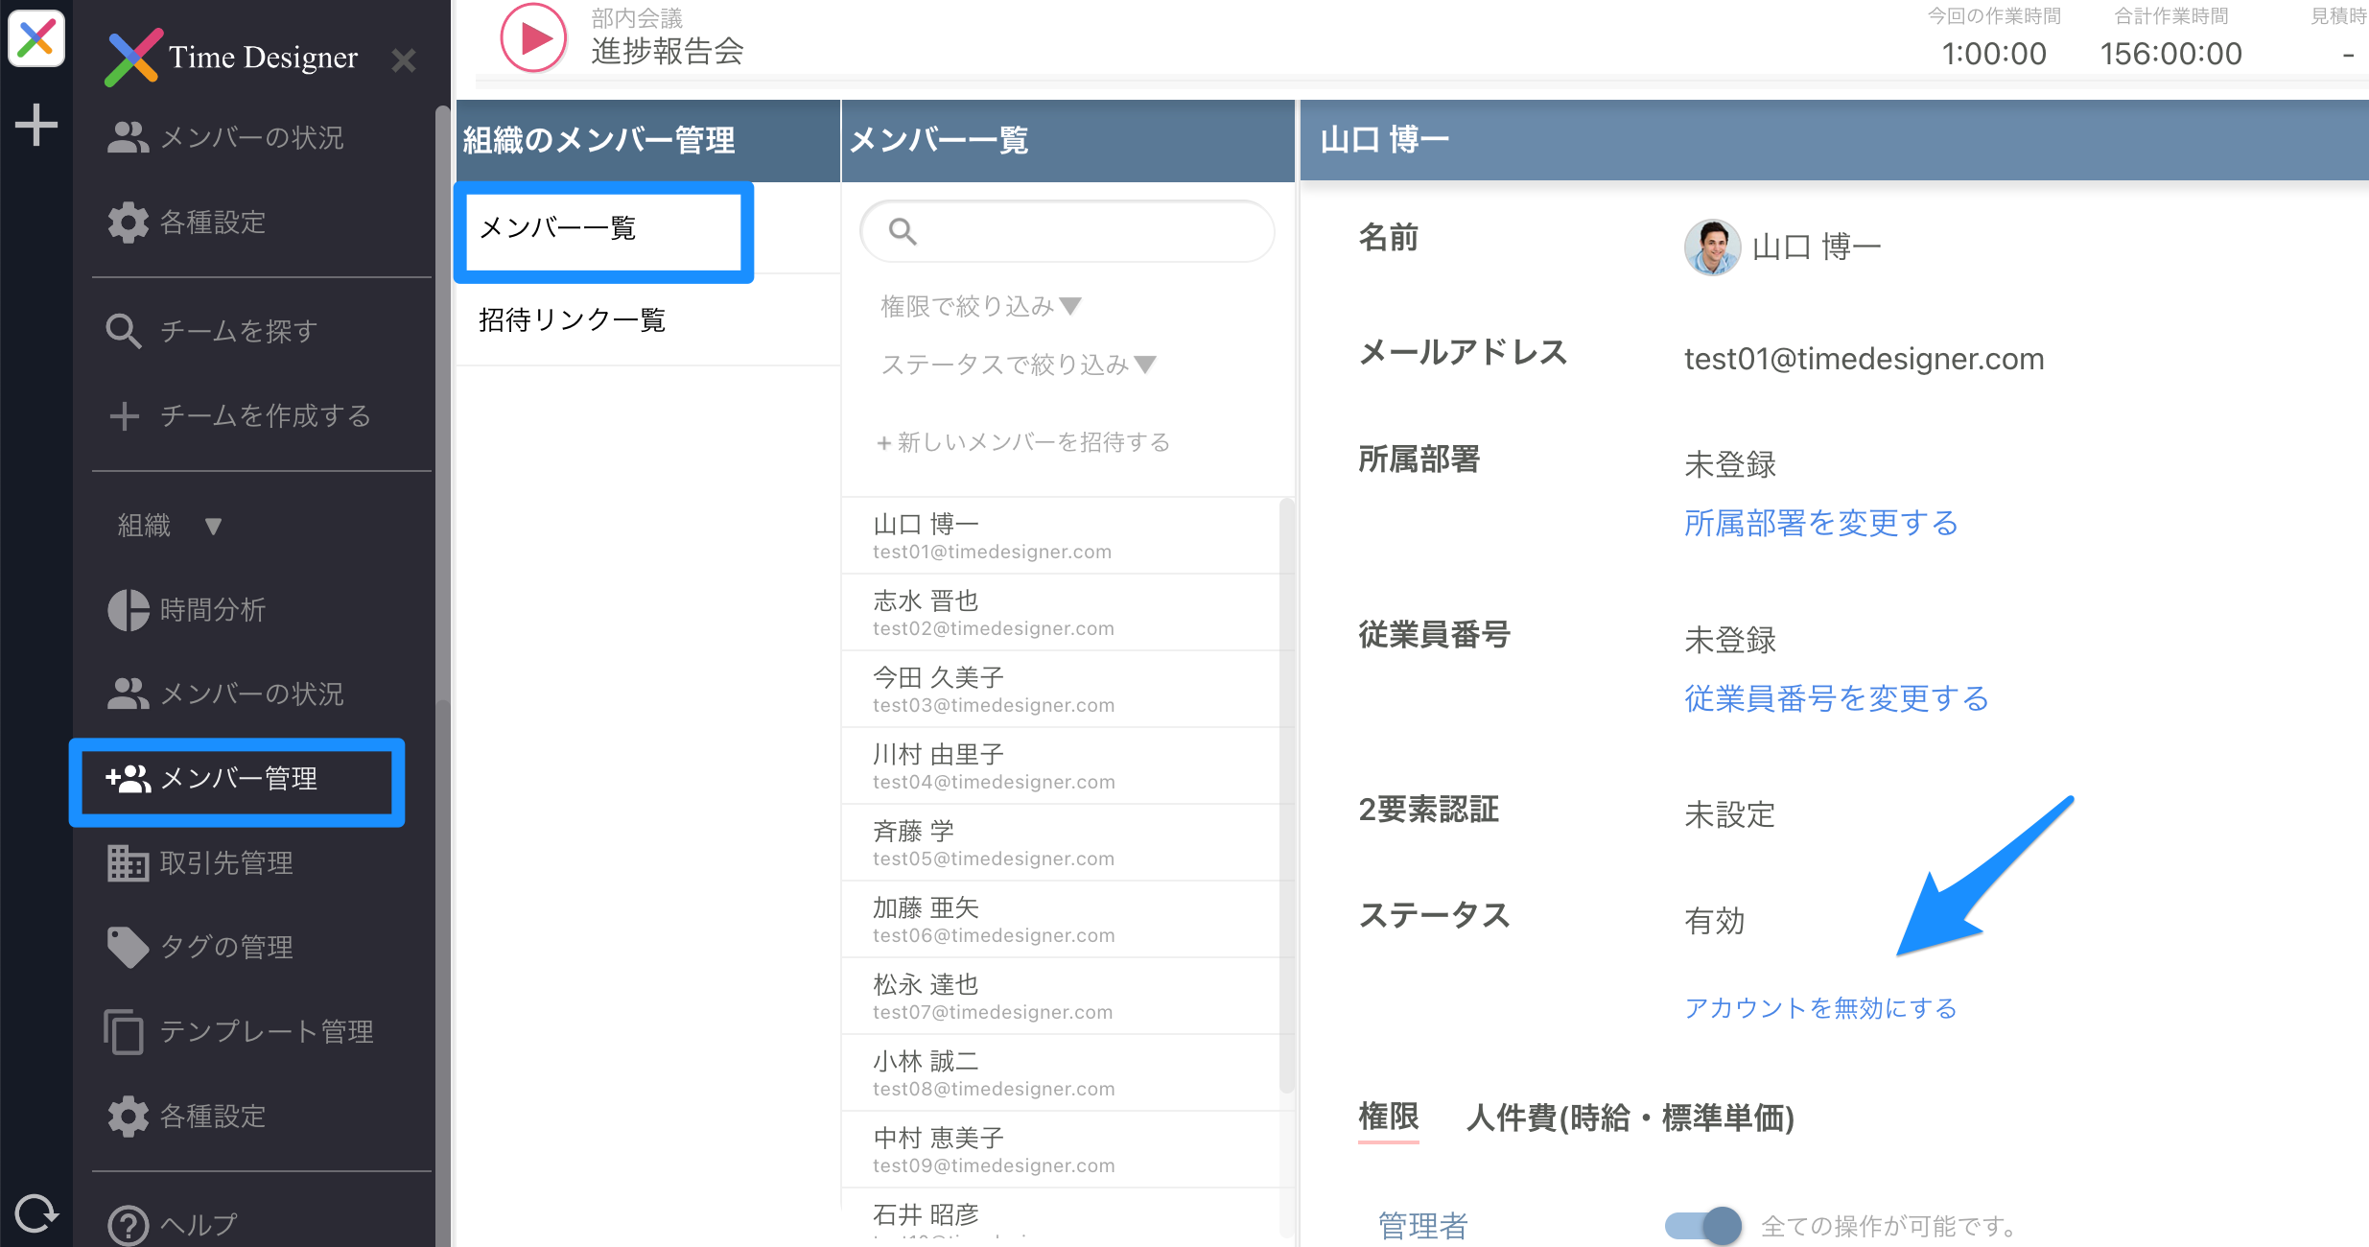Click アカウントを無効にする link

pos(1820,1008)
